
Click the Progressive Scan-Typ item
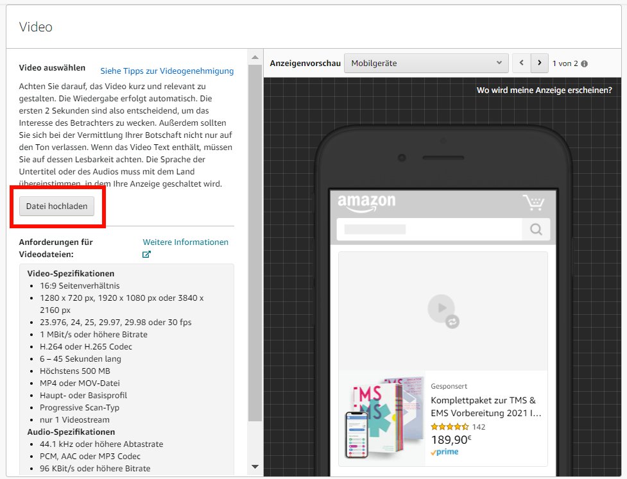click(x=80, y=407)
